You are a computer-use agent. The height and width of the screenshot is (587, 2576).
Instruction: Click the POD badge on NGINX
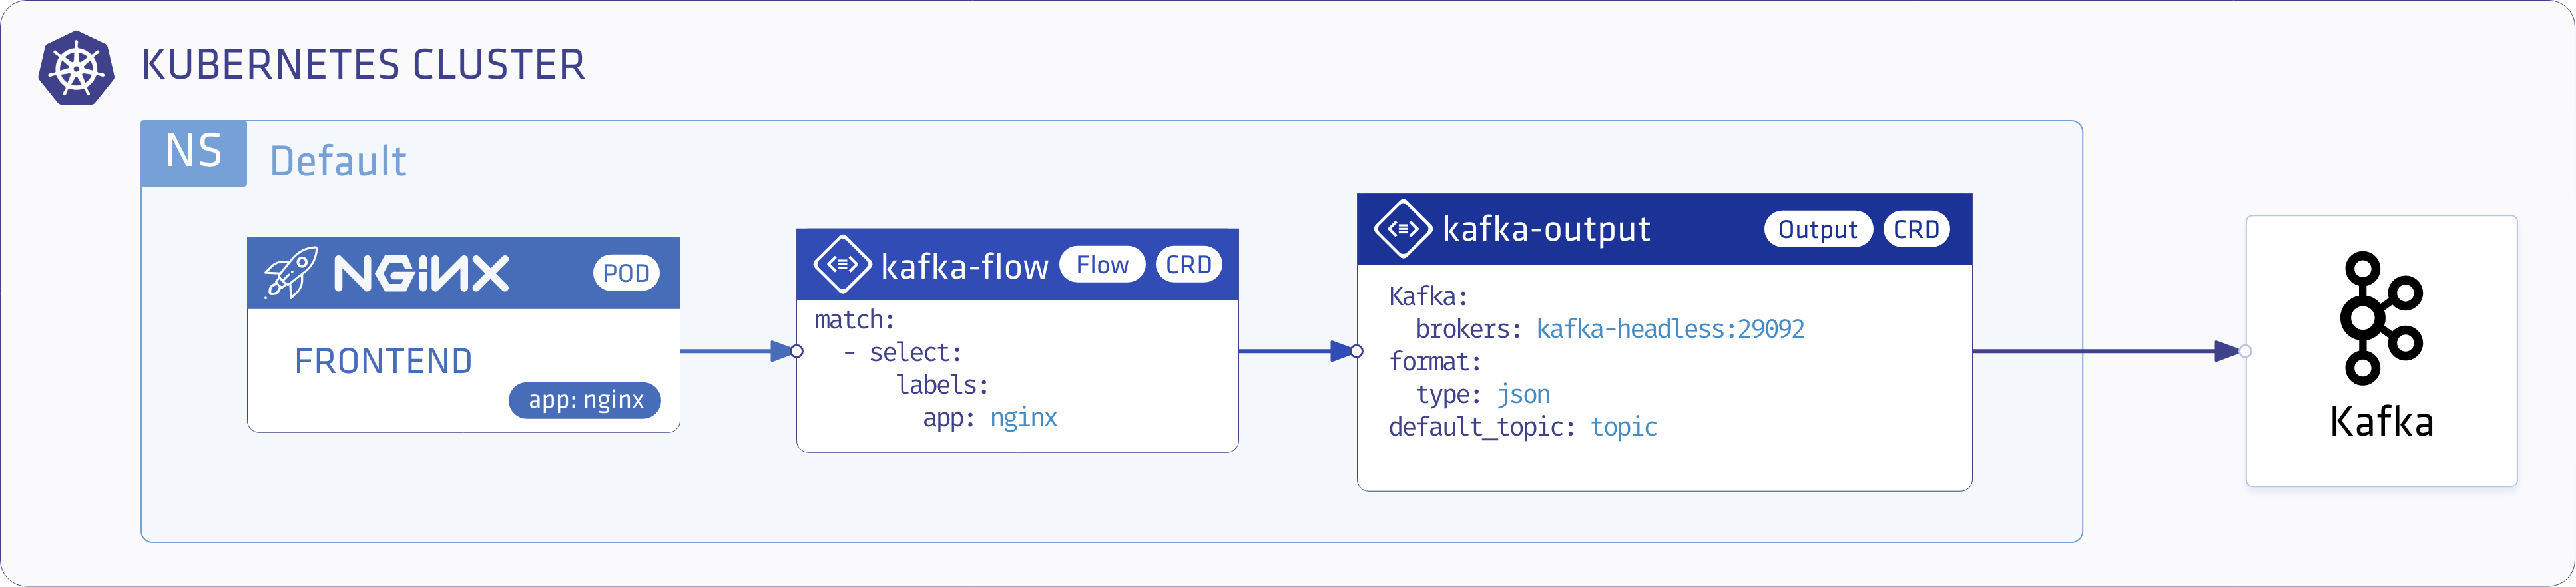tap(626, 273)
